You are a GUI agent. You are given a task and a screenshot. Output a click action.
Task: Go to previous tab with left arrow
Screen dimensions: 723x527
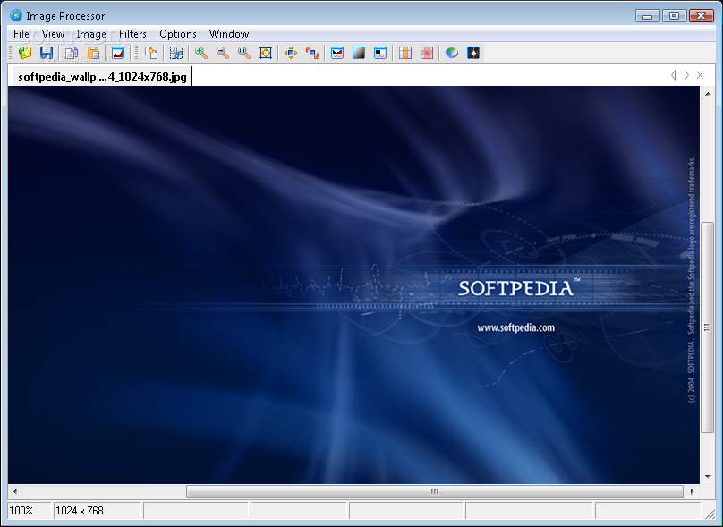[x=673, y=75]
